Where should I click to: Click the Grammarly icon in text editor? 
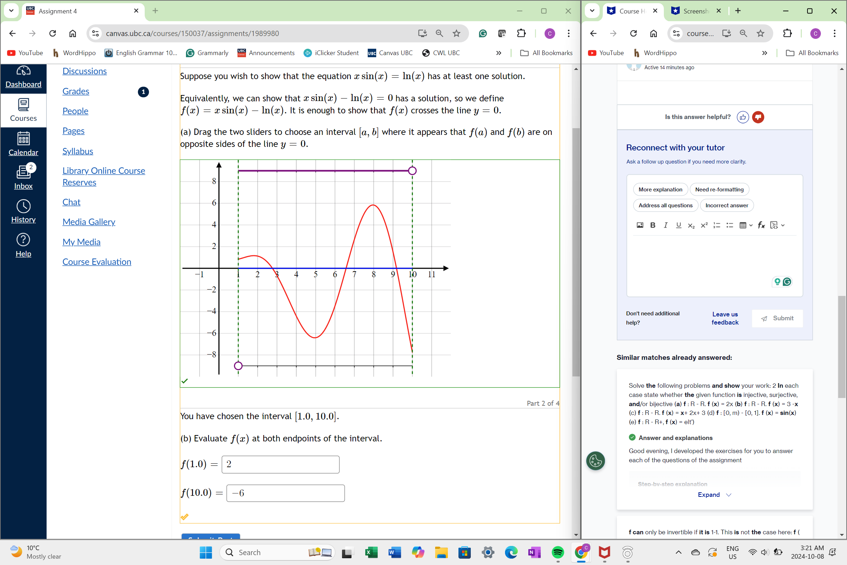787,282
